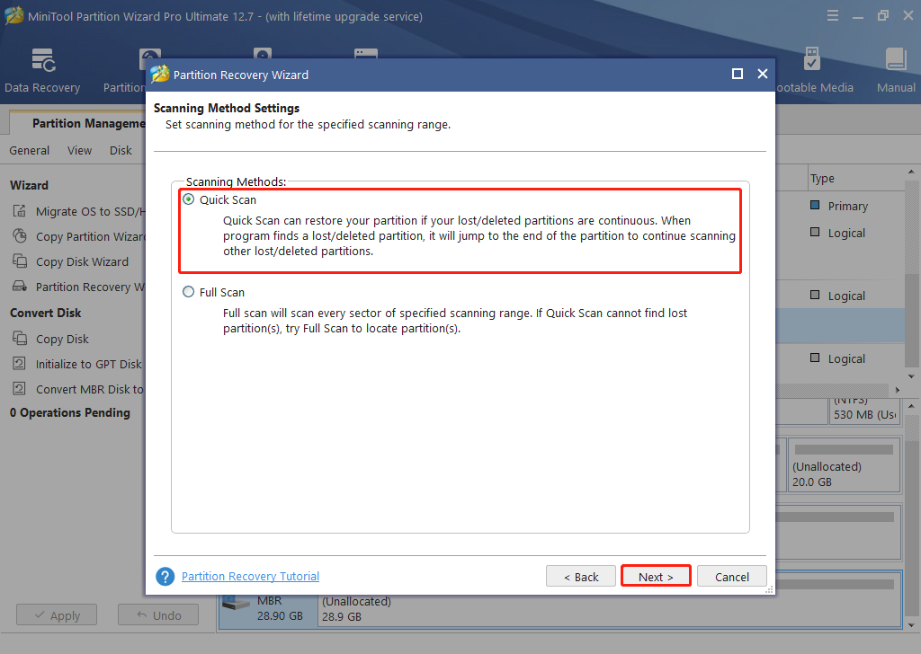
Task: Click the Primary type blue square
Action: click(x=815, y=205)
